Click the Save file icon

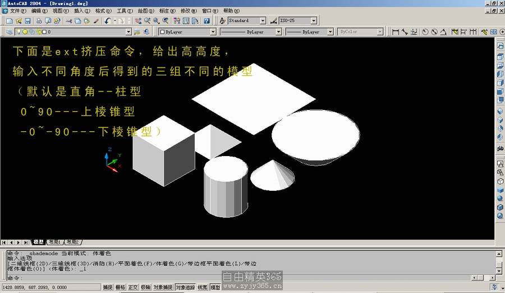[x=28, y=21]
